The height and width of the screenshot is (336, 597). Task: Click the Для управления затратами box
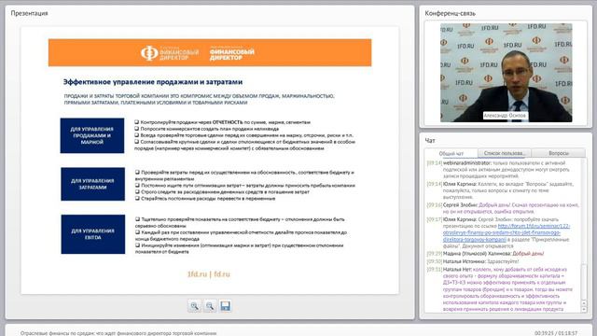(93, 184)
